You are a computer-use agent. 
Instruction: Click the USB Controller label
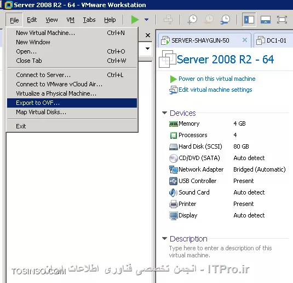[197, 181]
